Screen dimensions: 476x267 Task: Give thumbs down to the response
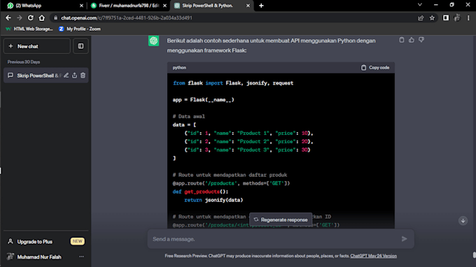(421, 40)
